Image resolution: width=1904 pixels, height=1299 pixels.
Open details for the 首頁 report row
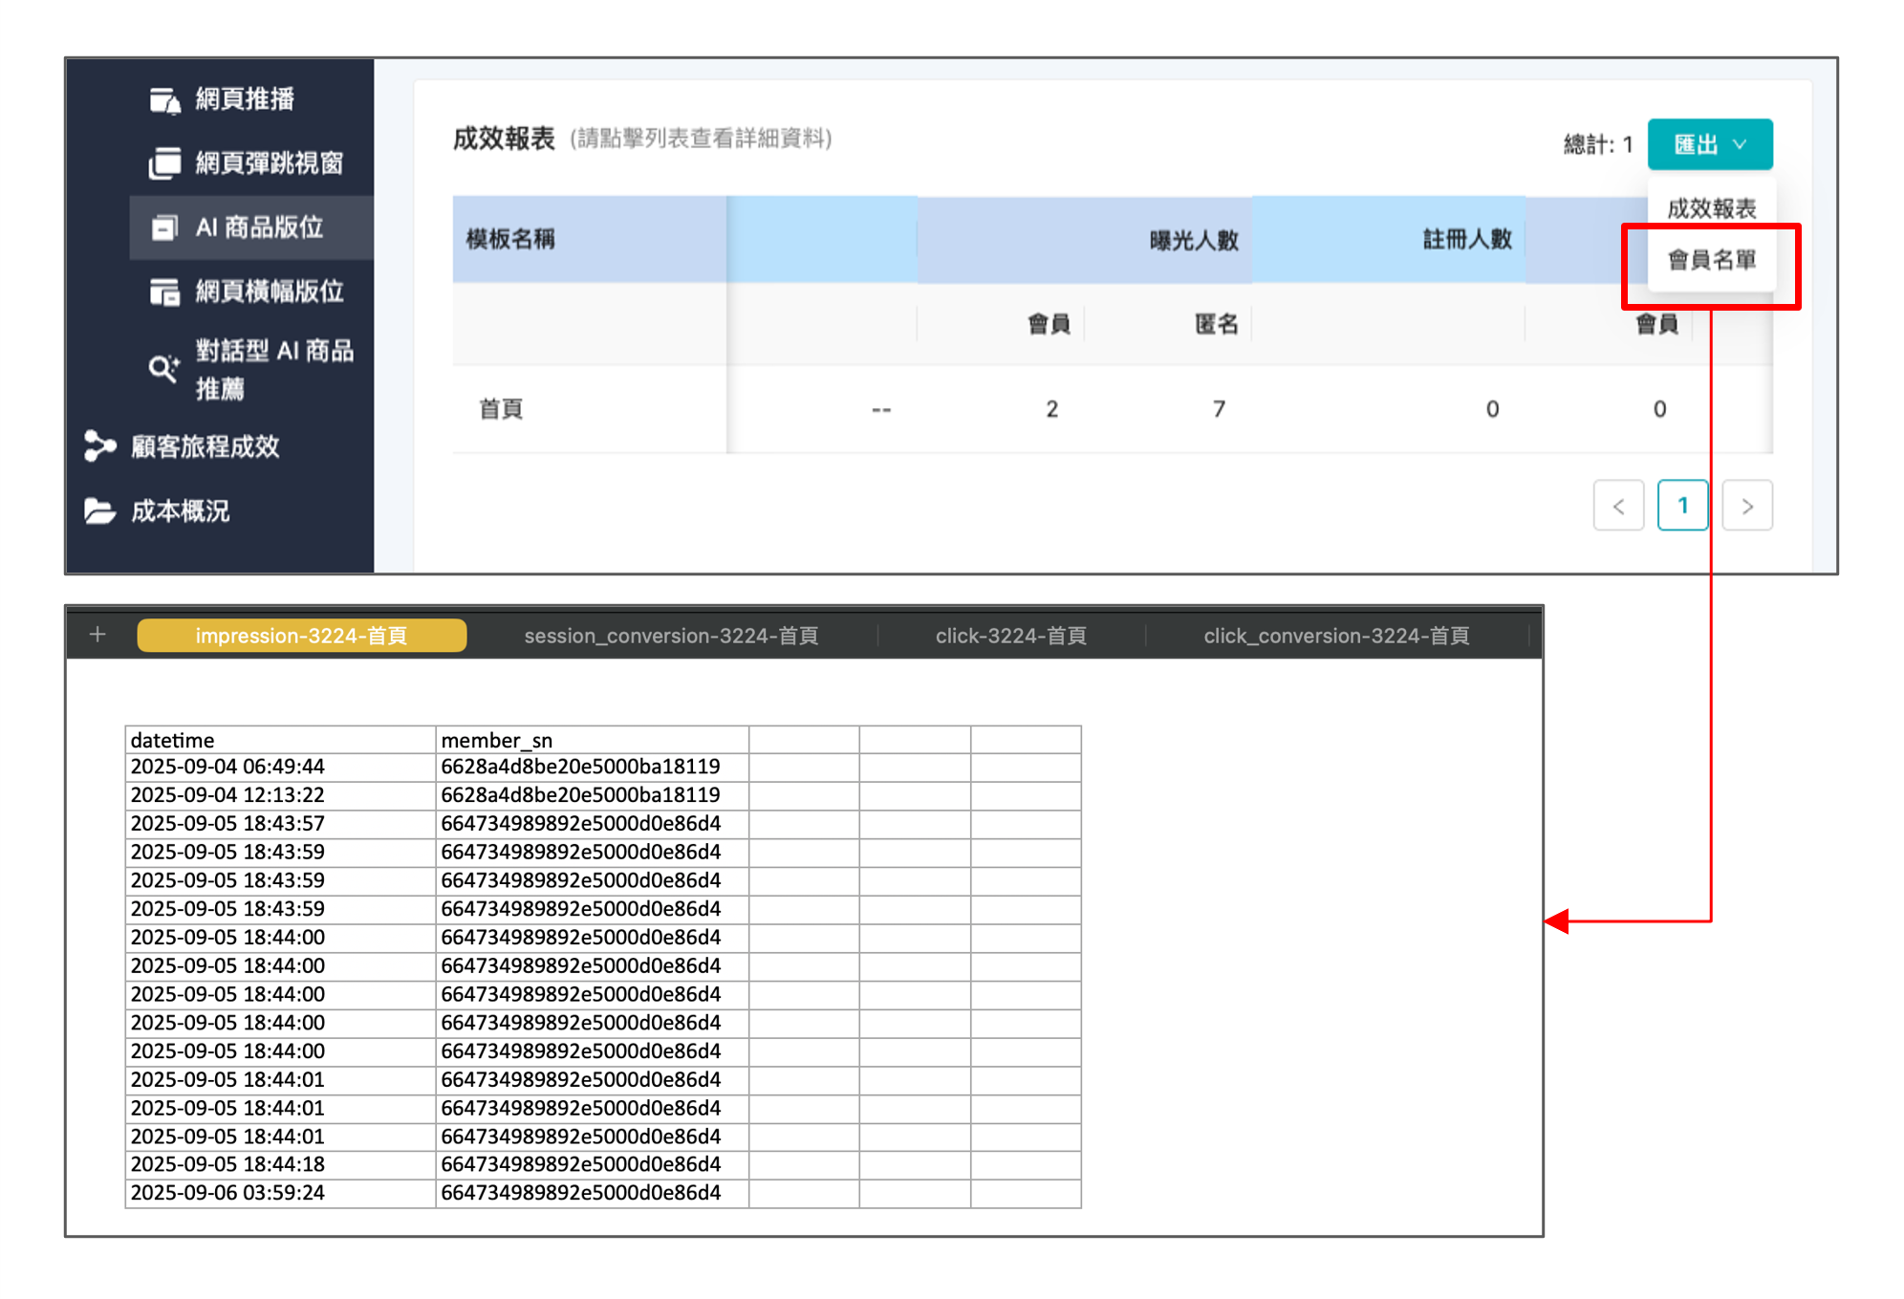click(500, 408)
